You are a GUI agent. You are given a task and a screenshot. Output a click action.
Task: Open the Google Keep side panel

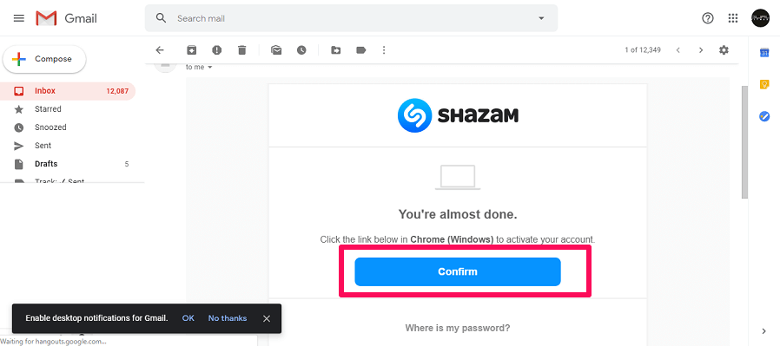pyautogui.click(x=764, y=84)
